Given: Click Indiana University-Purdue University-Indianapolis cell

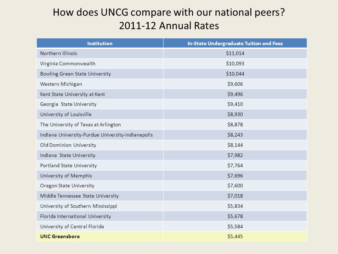Looking at the screenshot, I should [x=100, y=135].
